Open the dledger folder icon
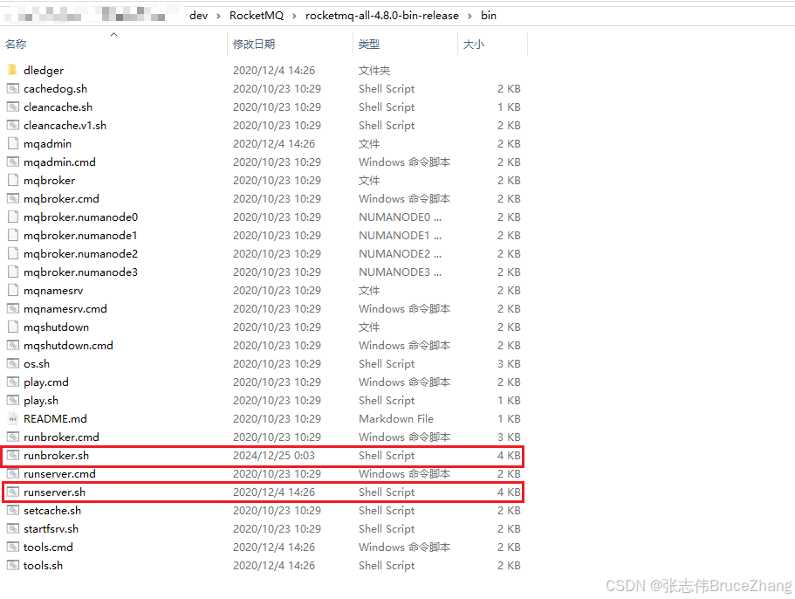Screen dimensions: 795x599 [x=13, y=70]
